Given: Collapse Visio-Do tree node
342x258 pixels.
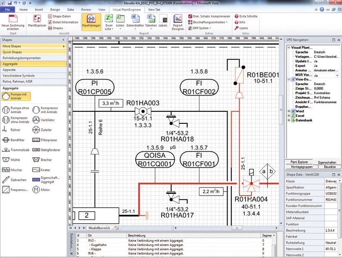Looking at the screenshot, I should pyautogui.click(x=289, y=80).
